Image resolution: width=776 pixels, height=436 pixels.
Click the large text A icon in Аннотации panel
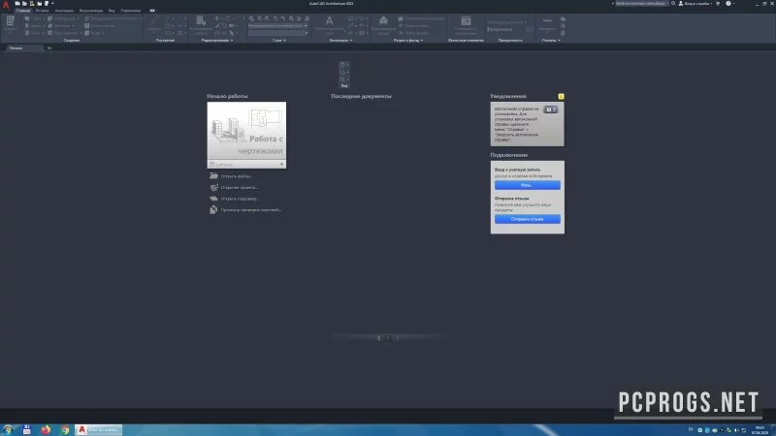pyautogui.click(x=329, y=21)
